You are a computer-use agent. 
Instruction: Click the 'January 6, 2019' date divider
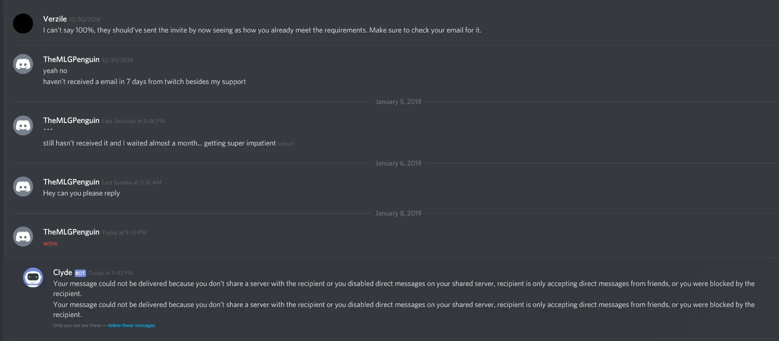398,163
